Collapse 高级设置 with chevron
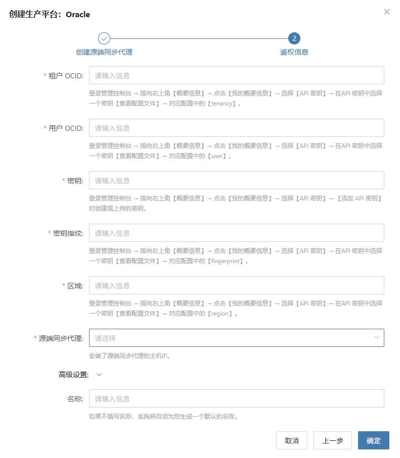This screenshot has width=400, height=458. click(99, 375)
